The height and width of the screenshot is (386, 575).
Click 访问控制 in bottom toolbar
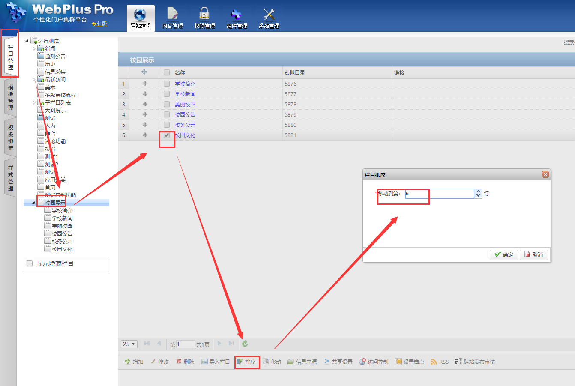pos(374,362)
